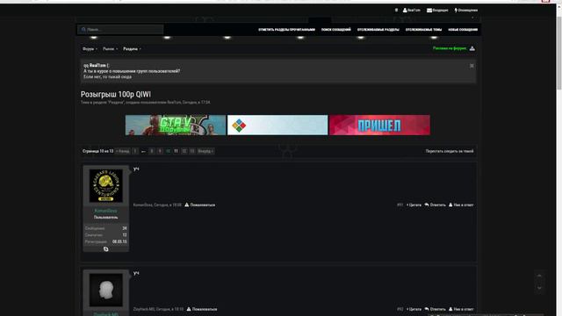Open ПОИСК СООБЩЕНИЙ
562x316 pixels.
point(335,30)
